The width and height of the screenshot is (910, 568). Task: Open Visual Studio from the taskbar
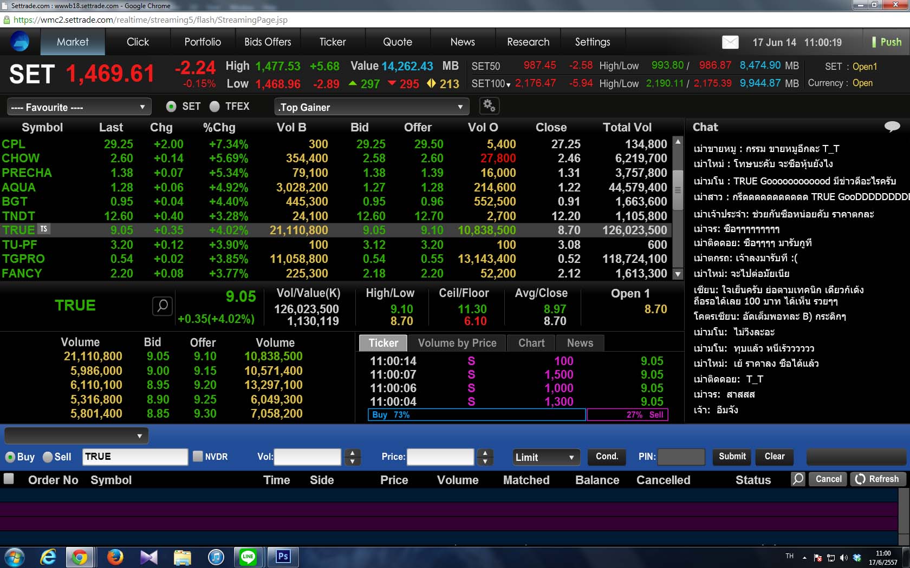click(x=148, y=557)
